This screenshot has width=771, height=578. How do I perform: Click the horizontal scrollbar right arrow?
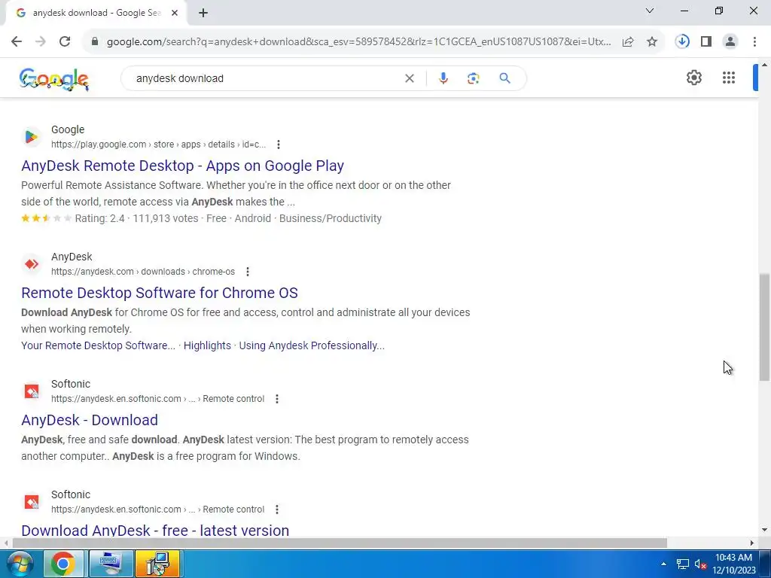(752, 543)
